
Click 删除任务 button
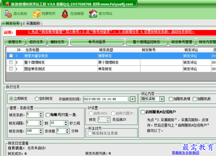pos(58,42)
